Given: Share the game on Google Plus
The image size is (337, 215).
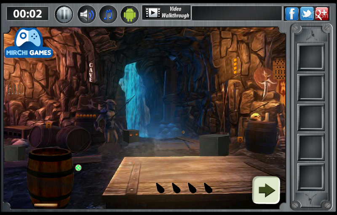Looking at the screenshot, I should click(x=322, y=13).
